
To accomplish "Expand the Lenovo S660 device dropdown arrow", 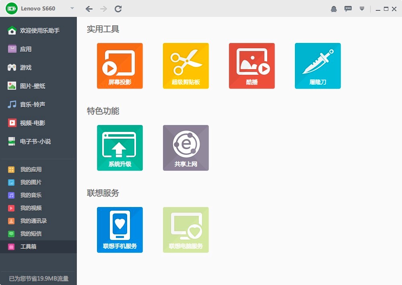I will pyautogui.click(x=72, y=8).
